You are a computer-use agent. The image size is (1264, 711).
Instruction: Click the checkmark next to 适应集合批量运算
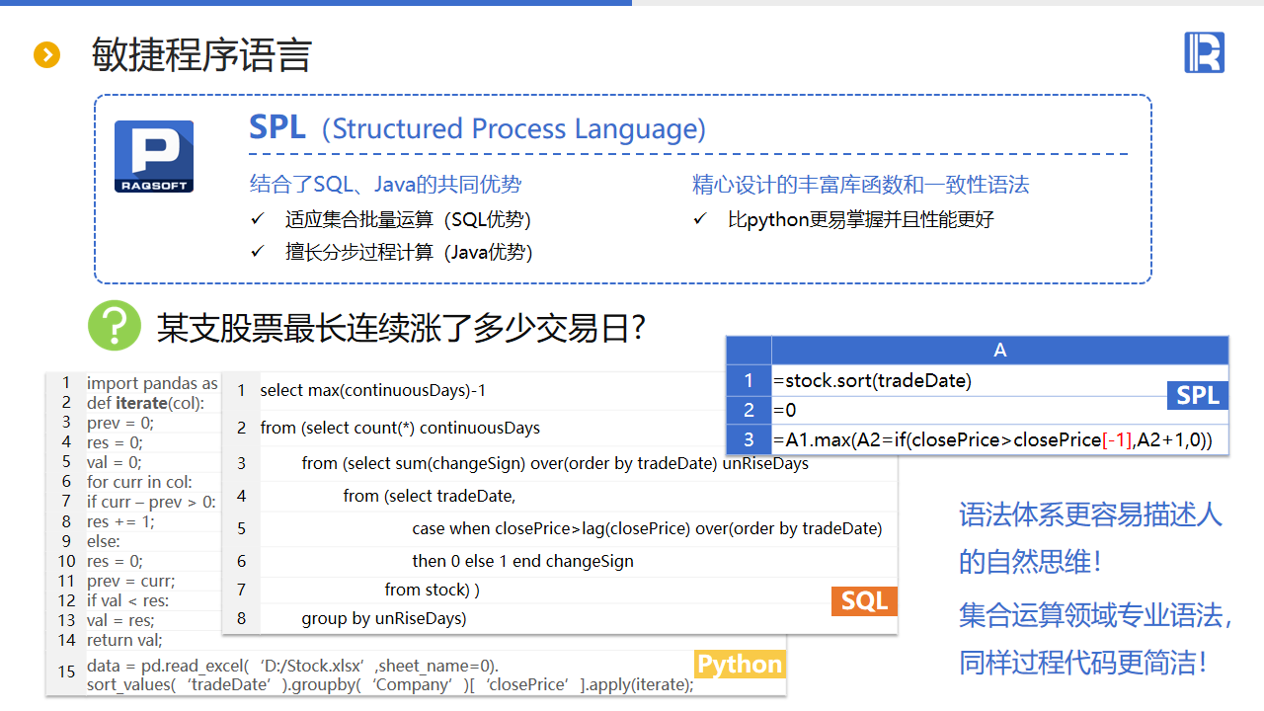coord(258,219)
